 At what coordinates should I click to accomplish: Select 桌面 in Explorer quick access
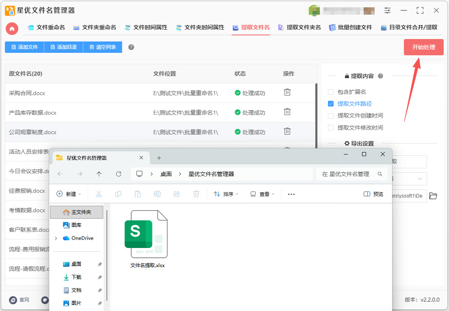(77, 264)
